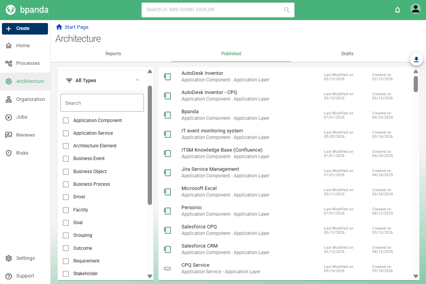
Task: Check the Business Event checkbox
Action: [66, 159]
